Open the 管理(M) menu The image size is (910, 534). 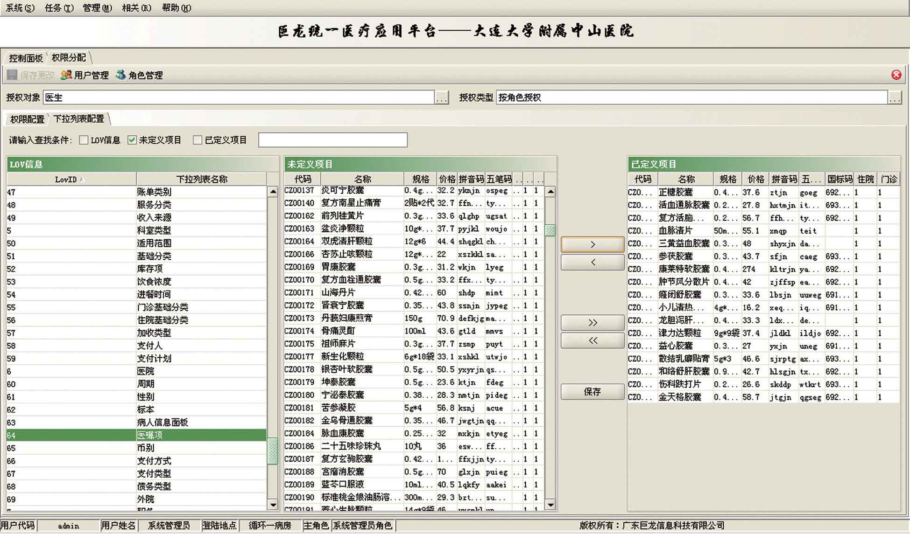click(x=97, y=8)
